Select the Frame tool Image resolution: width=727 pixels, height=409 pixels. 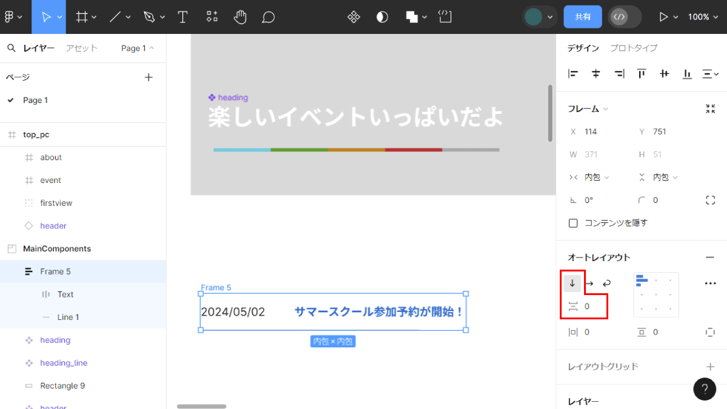82,17
